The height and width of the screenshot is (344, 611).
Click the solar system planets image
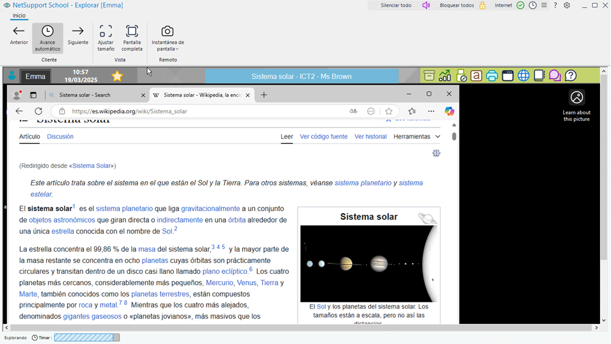(x=368, y=263)
